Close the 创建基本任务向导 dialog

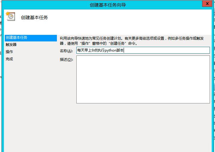(207, 4)
